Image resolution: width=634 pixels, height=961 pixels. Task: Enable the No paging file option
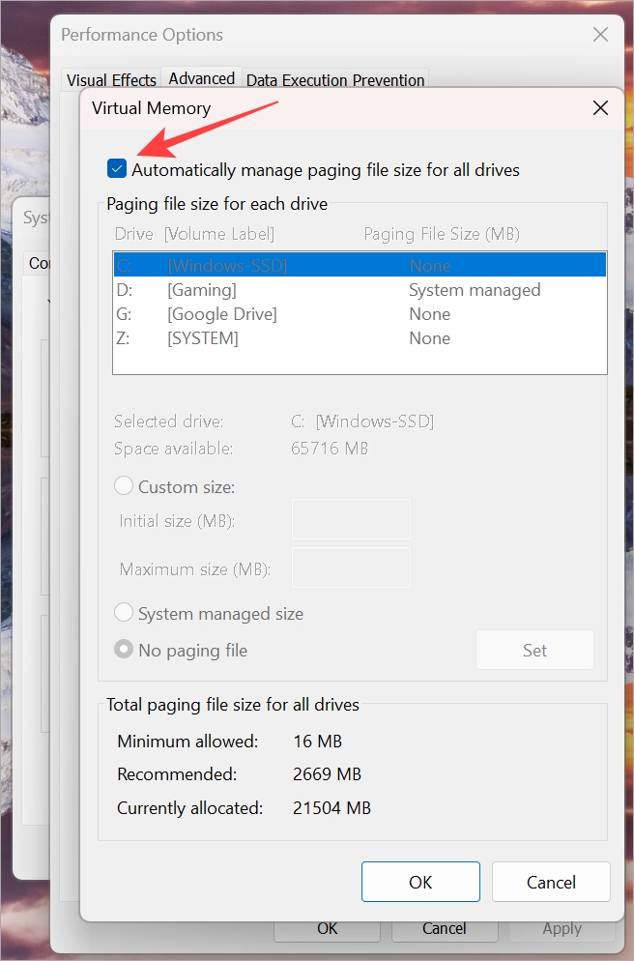pos(124,650)
